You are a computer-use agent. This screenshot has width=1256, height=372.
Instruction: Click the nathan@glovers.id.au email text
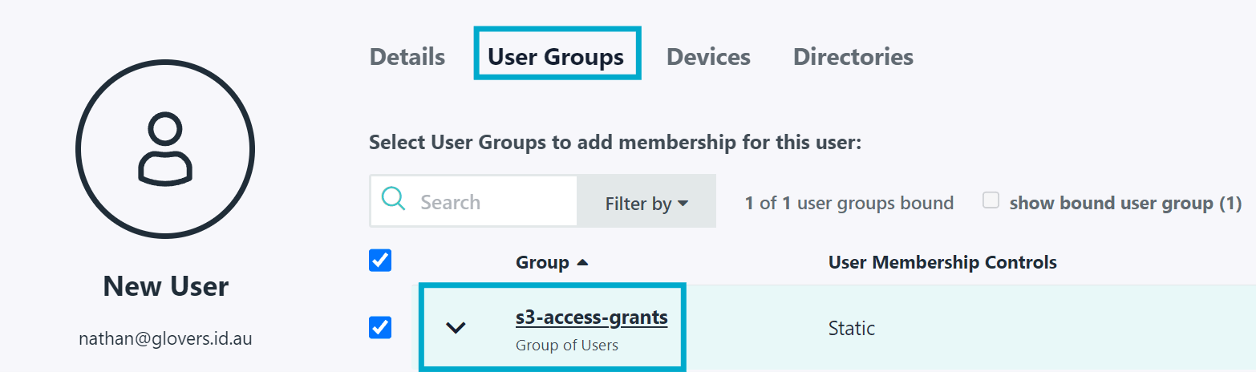coord(165,339)
